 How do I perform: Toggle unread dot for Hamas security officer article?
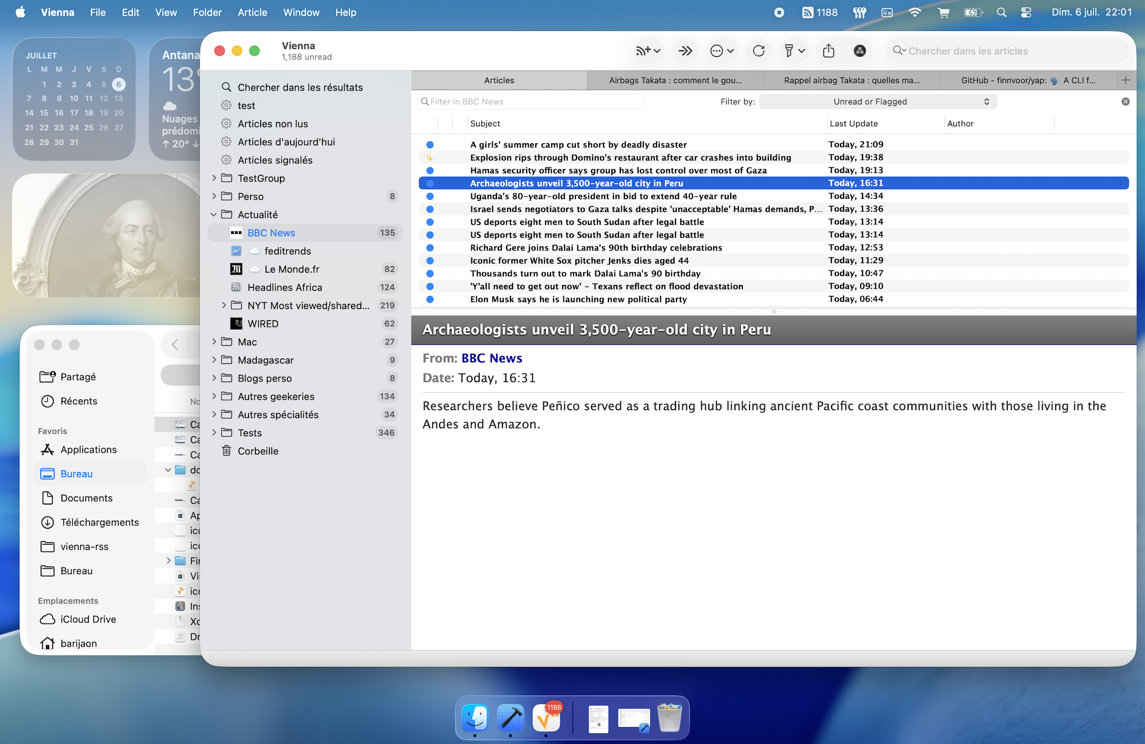430,170
